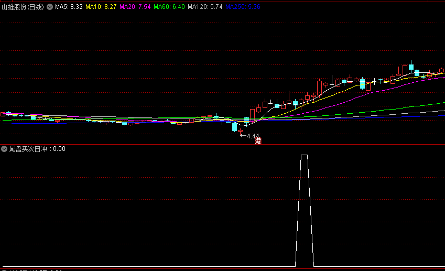This screenshot has height=271, width=445.
Task: Open the main chart indicator dropdown arrow
Action: click(50, 7)
